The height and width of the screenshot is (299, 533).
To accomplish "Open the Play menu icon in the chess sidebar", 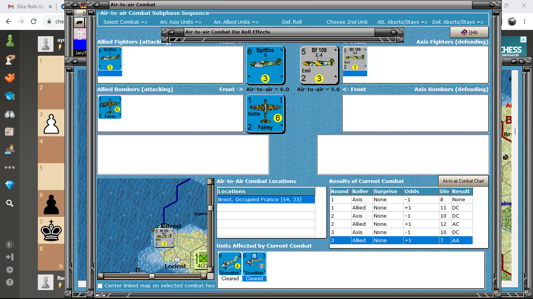I will (x=10, y=59).
